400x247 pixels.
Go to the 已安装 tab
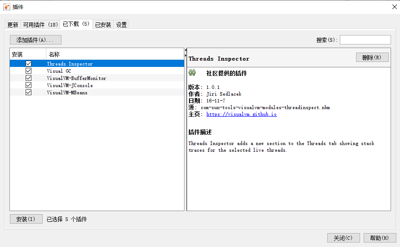pyautogui.click(x=103, y=25)
